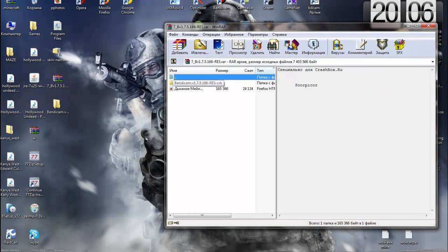The width and height of the screenshot is (448, 252).
Task: Click the comment pane scroll-left arrow
Action: [280, 216]
